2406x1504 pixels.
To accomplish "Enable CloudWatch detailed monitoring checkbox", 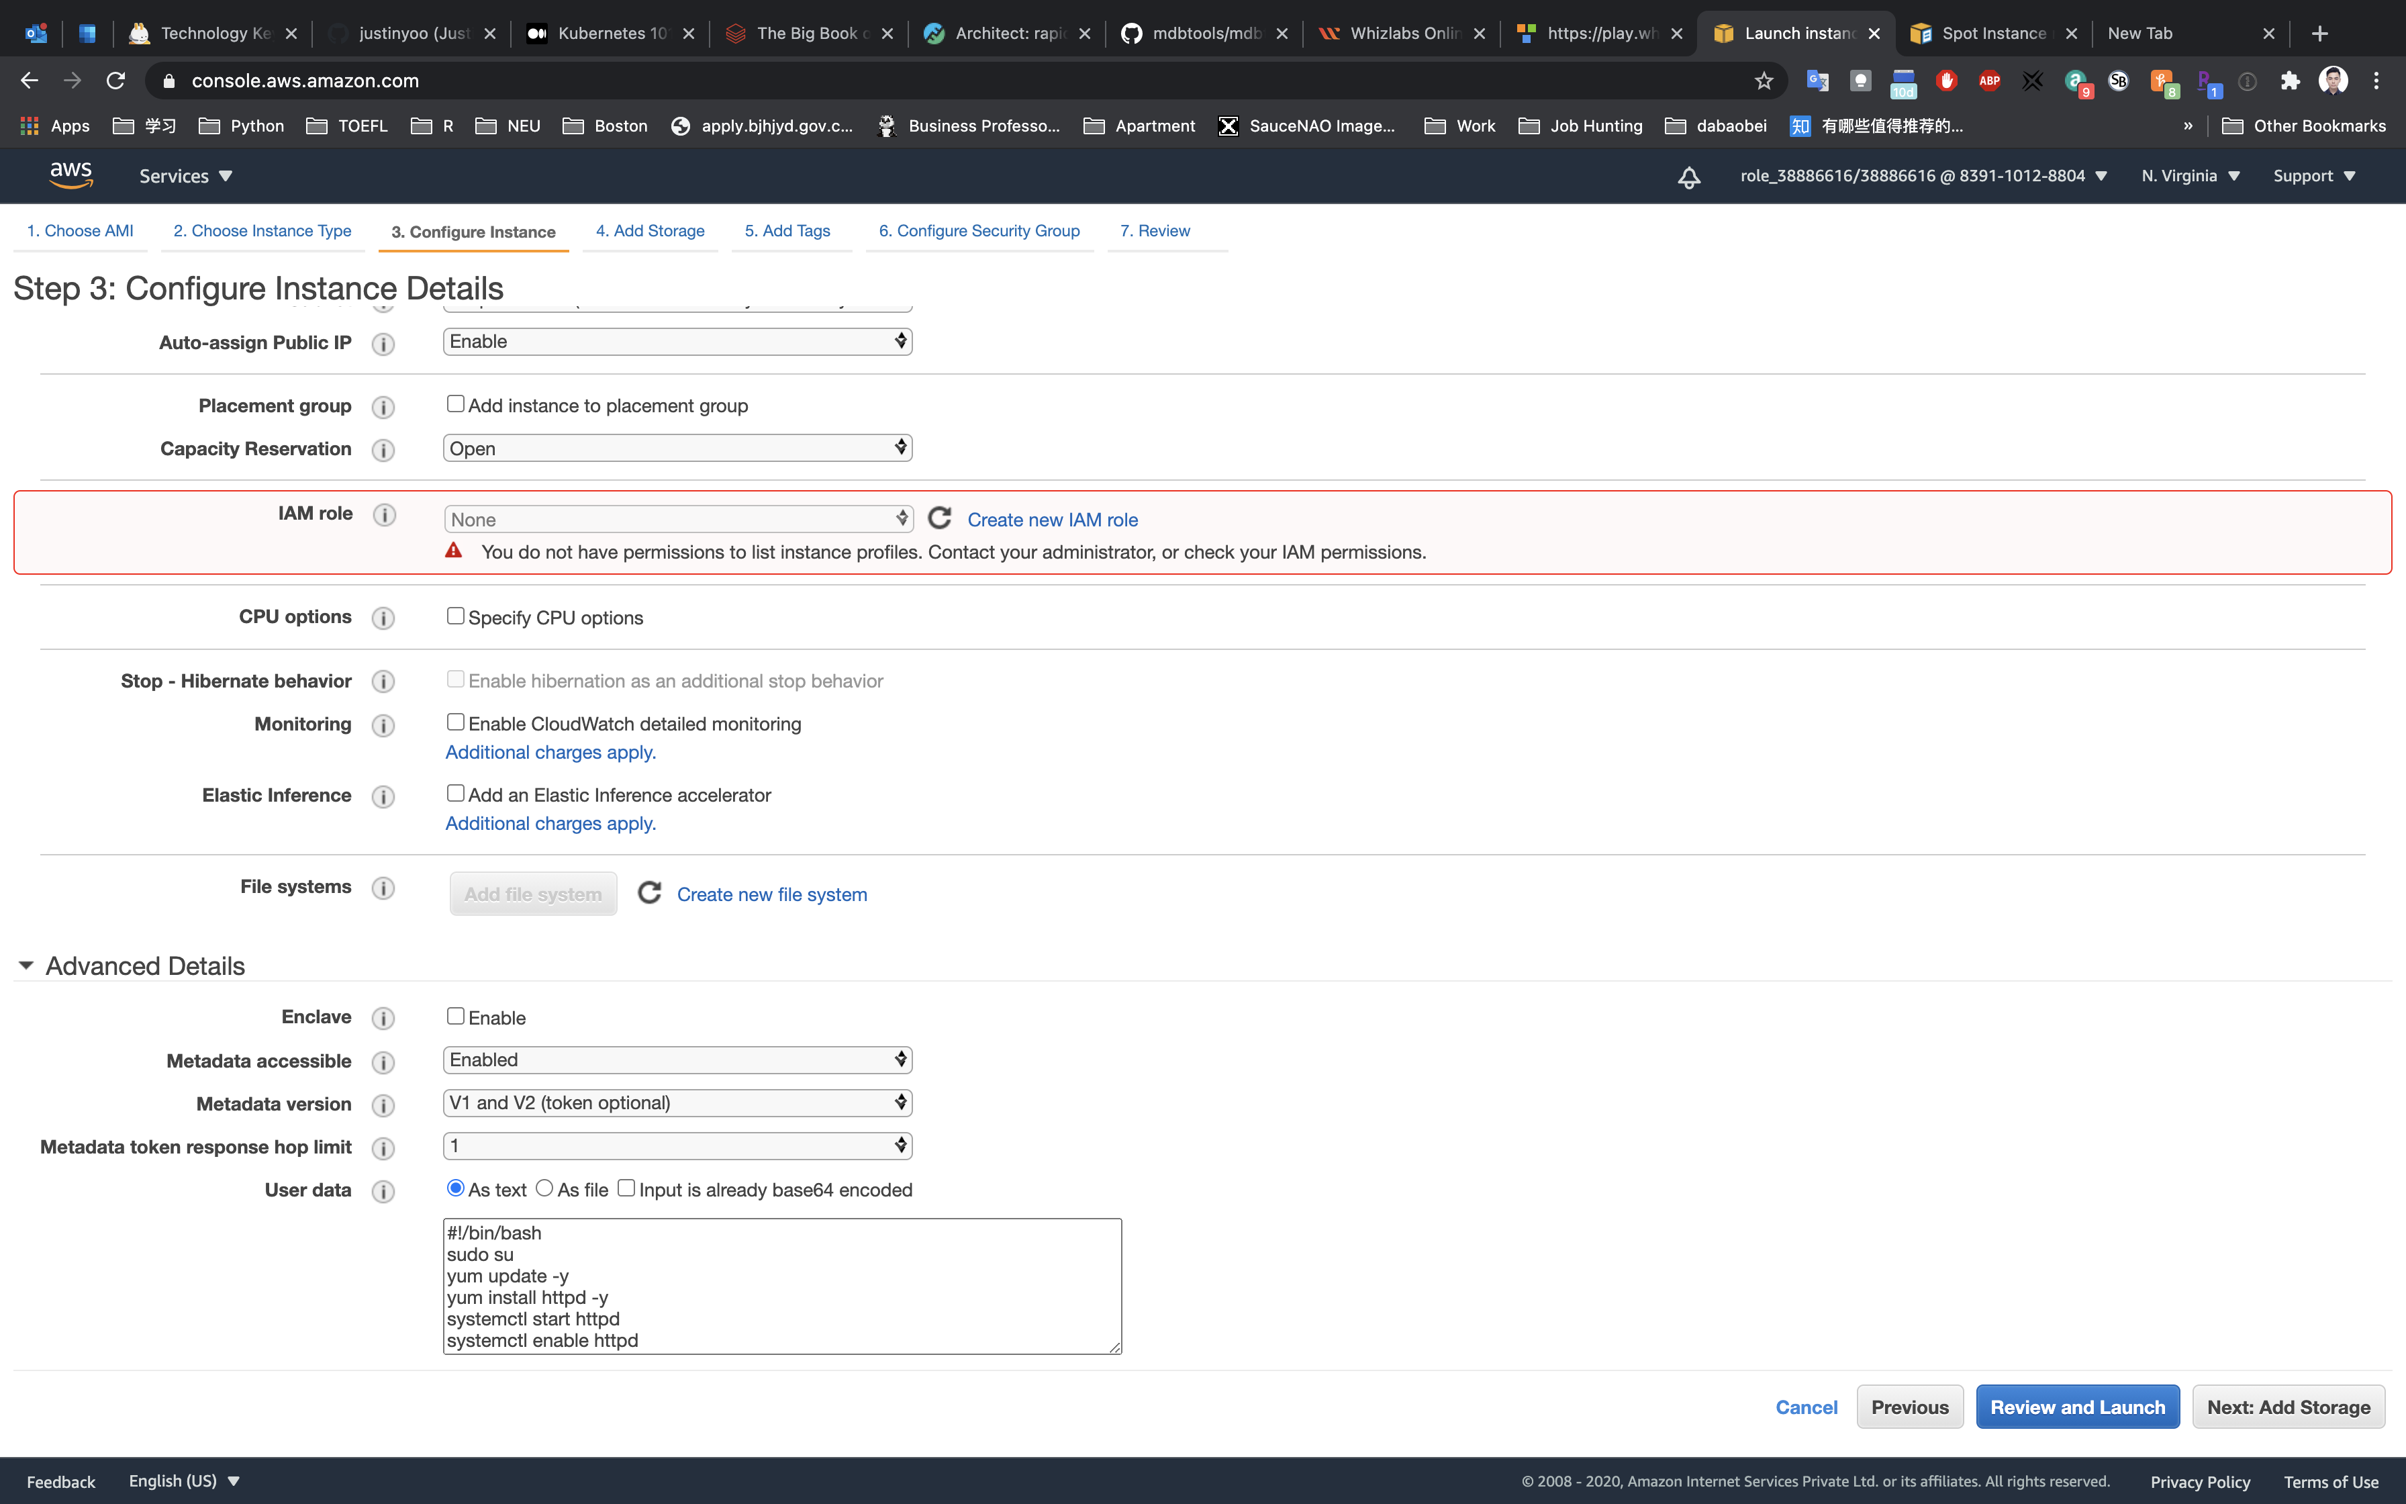I will coord(455,722).
